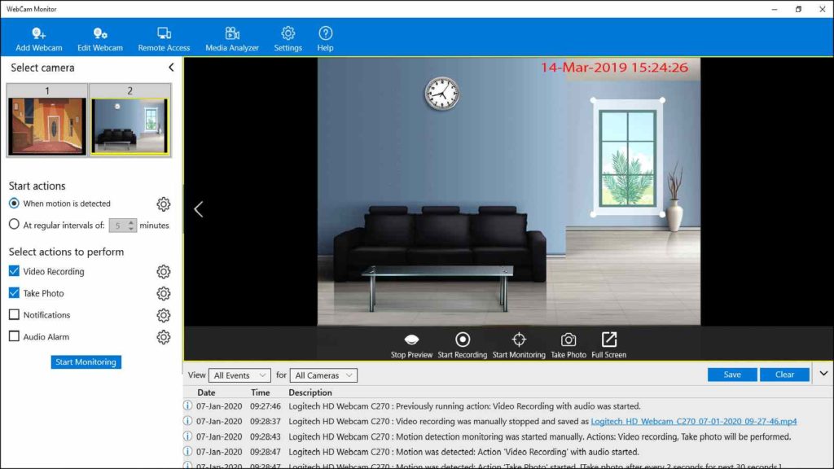Image resolution: width=834 pixels, height=469 pixels.
Task: Open Audio Alarm settings gear
Action: pyautogui.click(x=163, y=337)
